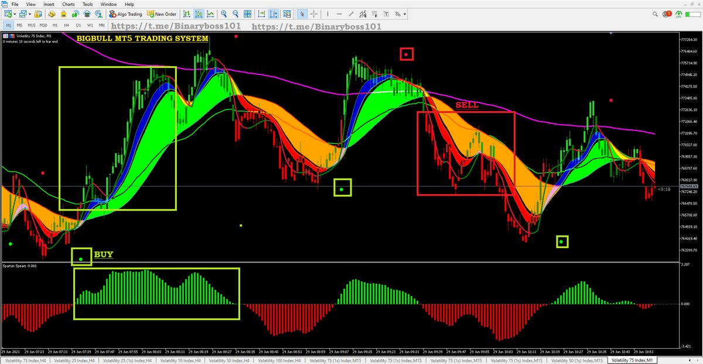Viewport: 703px width, 364px height.
Task: Select the arrow cursor tool
Action: pos(302,14)
